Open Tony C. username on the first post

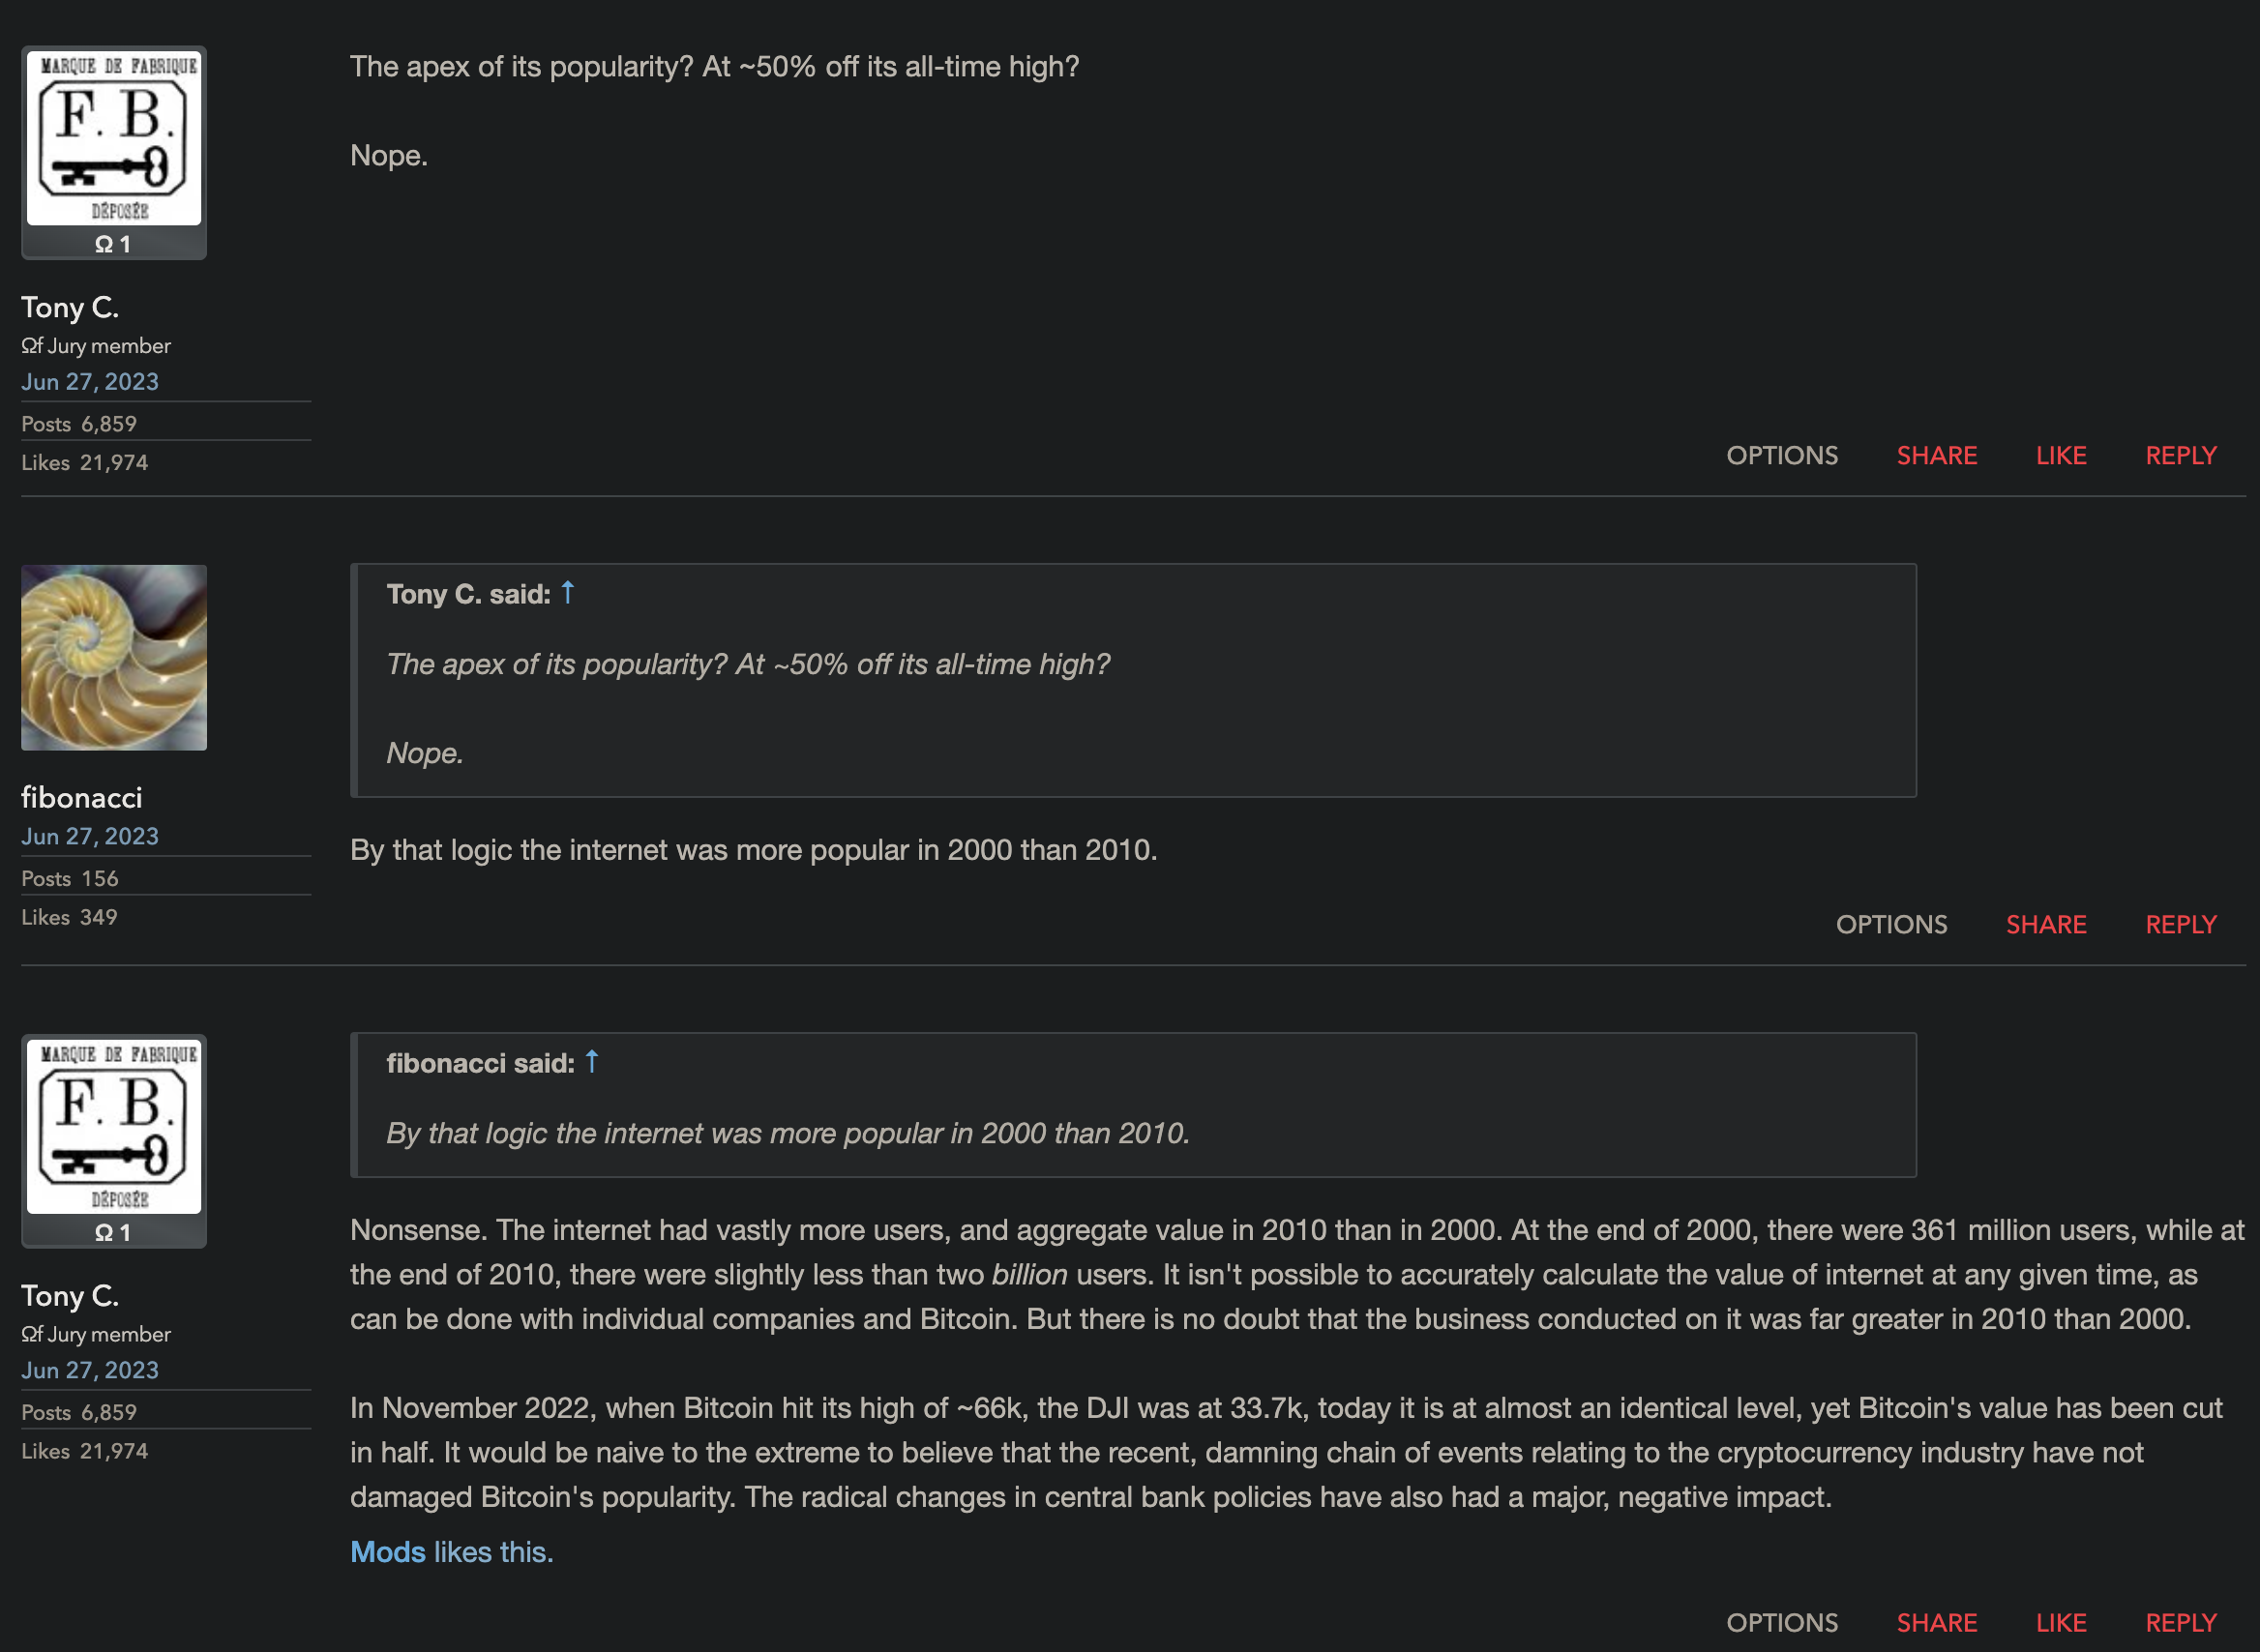tap(70, 308)
